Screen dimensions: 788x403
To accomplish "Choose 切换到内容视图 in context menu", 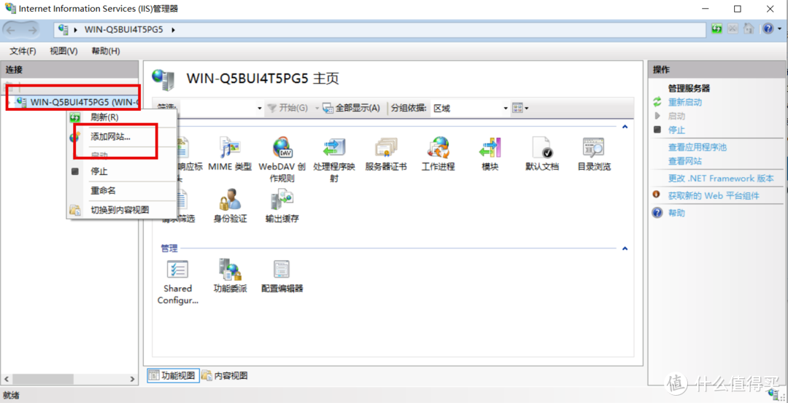I will pos(121,210).
